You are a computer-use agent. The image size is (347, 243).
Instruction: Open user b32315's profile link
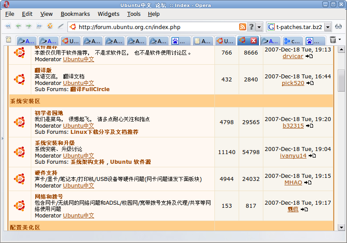293,126
